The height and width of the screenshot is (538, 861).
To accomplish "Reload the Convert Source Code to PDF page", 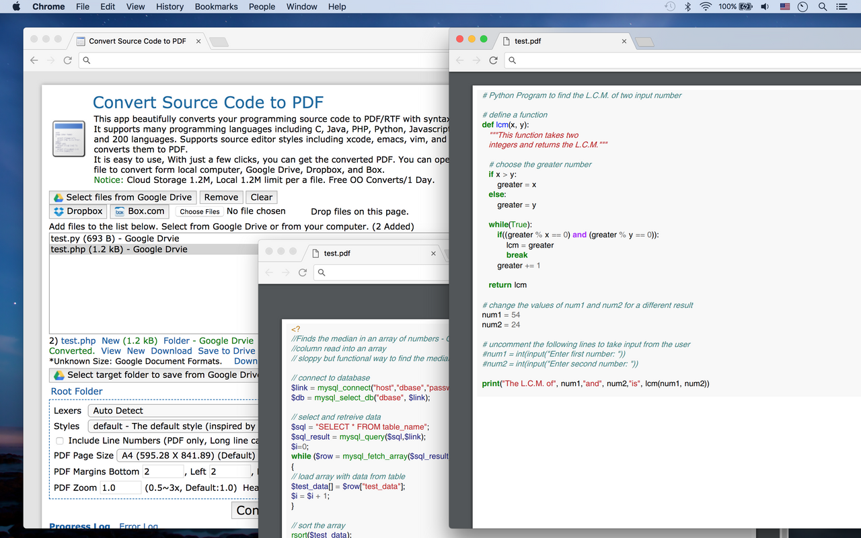I will pos(67,60).
